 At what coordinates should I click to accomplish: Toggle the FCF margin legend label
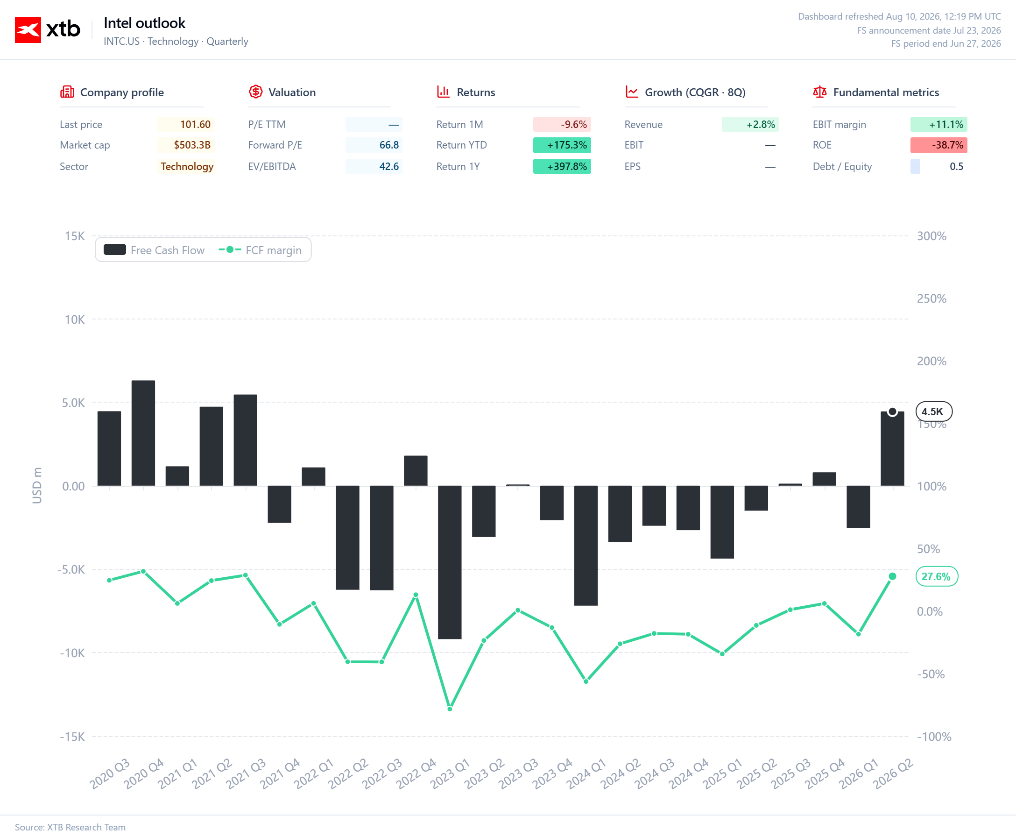(273, 250)
